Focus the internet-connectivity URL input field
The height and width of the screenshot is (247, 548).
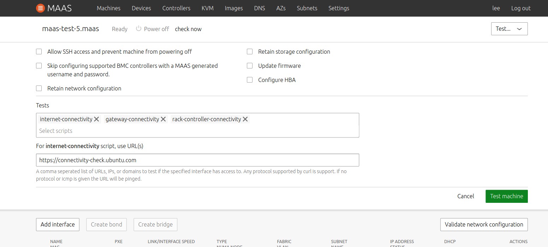coord(197,160)
